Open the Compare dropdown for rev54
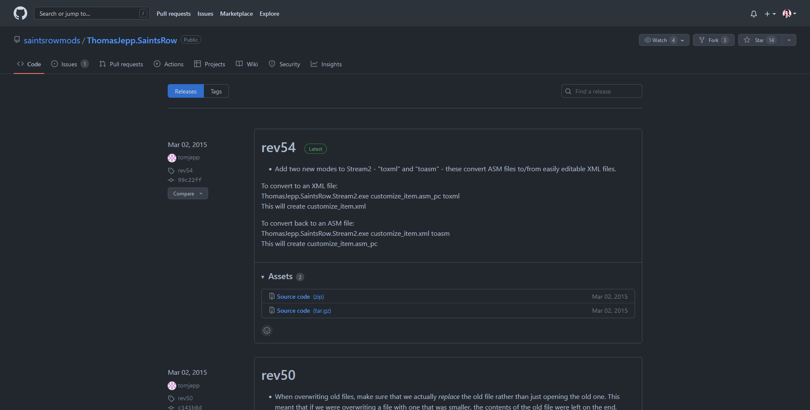This screenshot has height=410, width=810. pyautogui.click(x=188, y=193)
